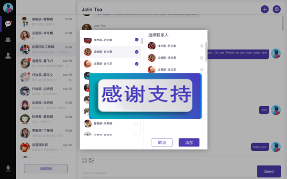Click the 创建群组 create group button
Screen dimensions: 287x179
(46, 168)
